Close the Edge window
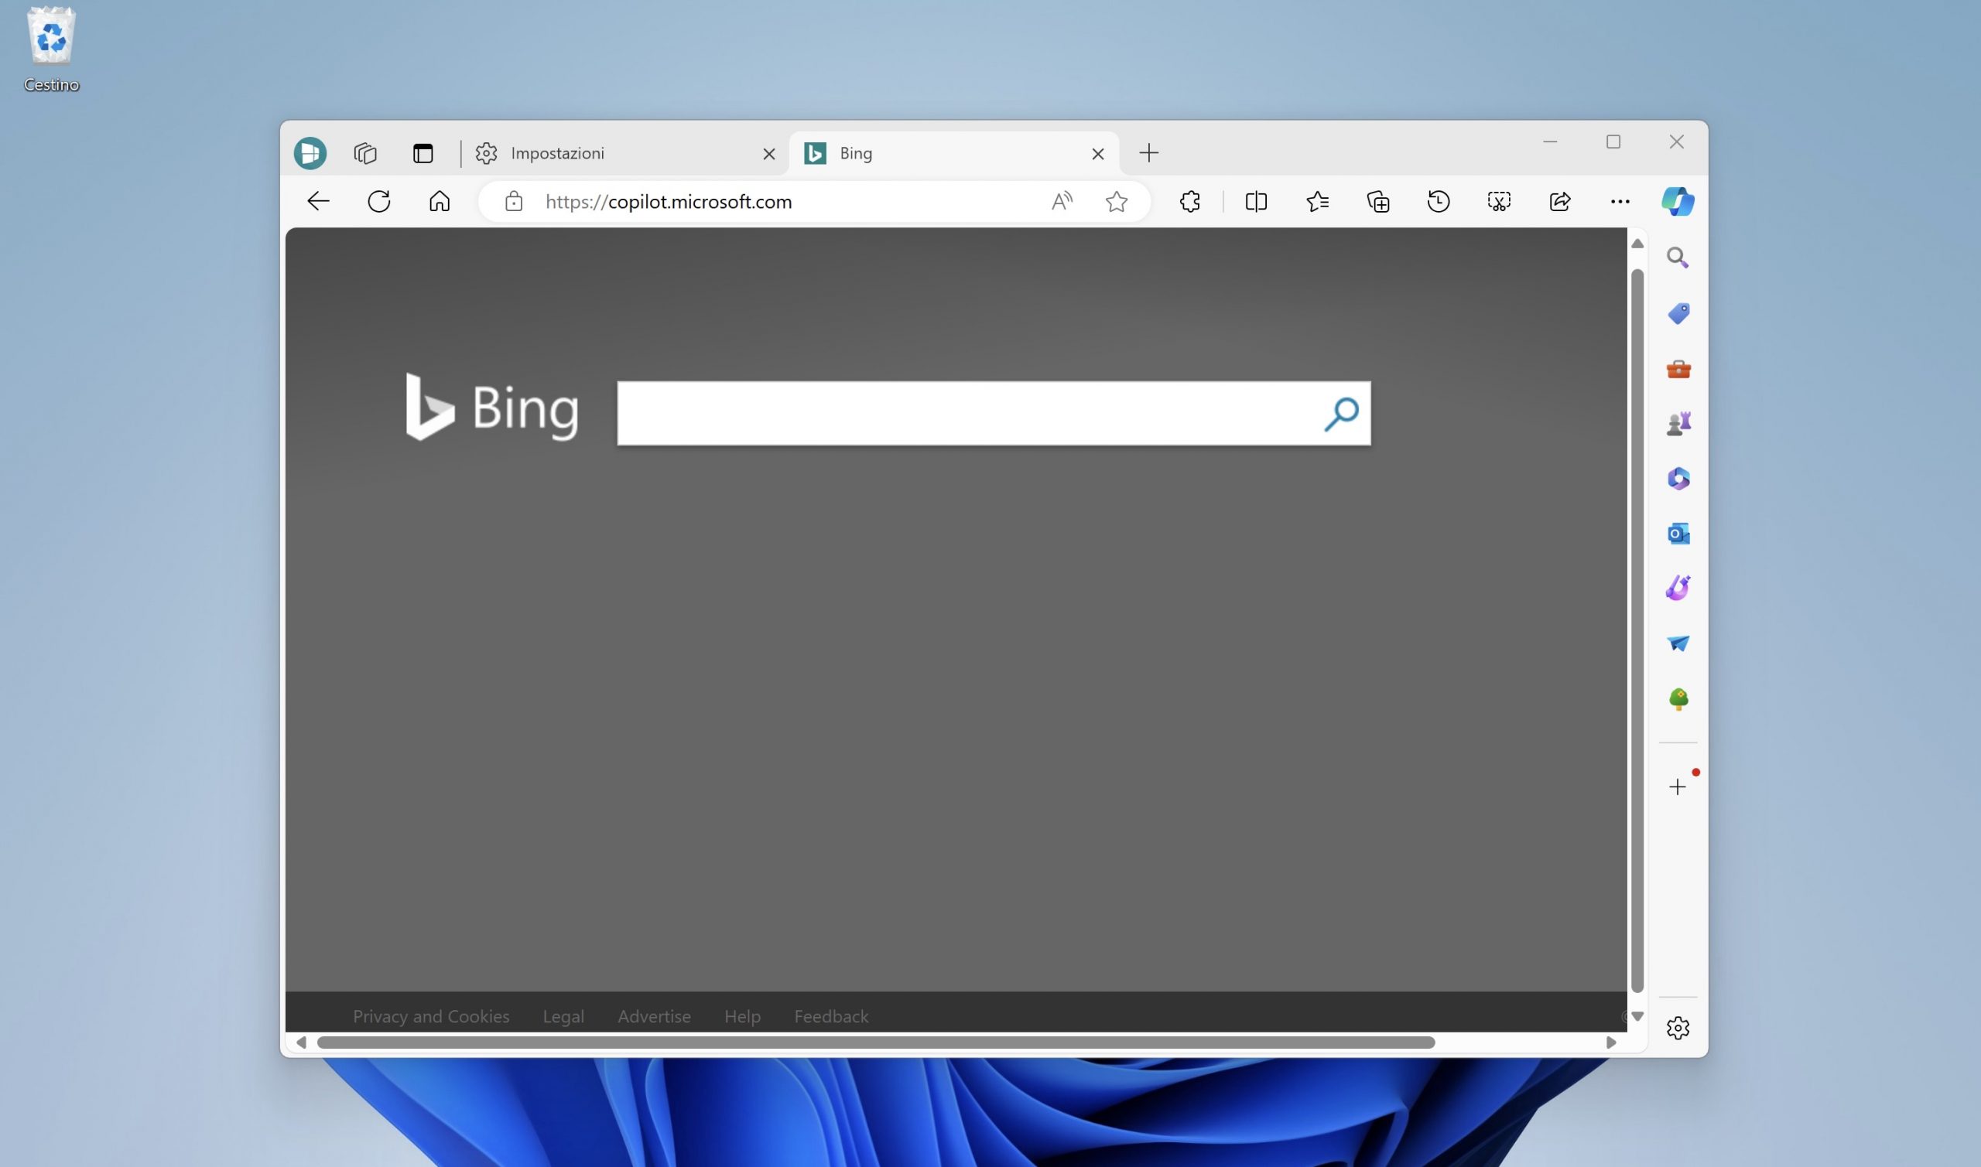1981x1167 pixels. point(1677,142)
